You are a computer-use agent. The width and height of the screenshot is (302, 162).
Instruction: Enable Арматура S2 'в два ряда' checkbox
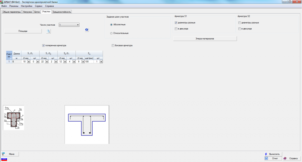239,29
